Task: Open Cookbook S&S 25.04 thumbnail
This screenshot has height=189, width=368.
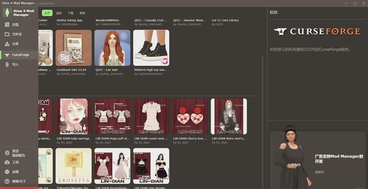Action: tap(73, 48)
